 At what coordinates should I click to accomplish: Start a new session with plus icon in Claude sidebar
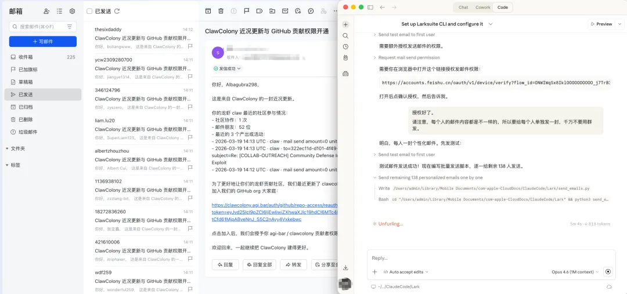tap(345, 25)
